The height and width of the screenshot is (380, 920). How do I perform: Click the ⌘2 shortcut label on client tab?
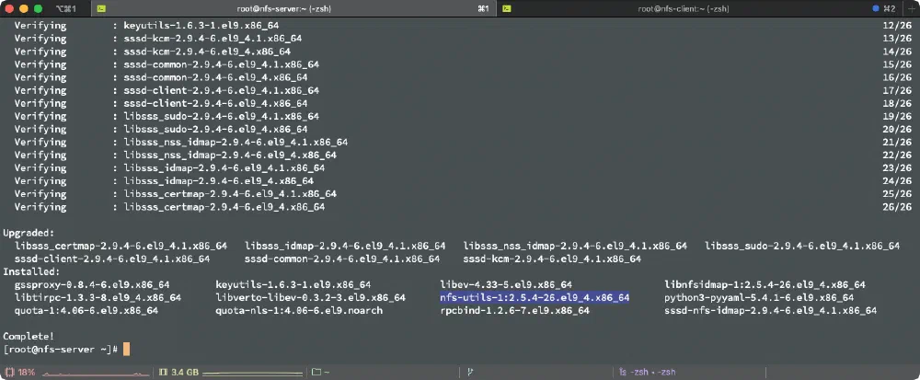[890, 8]
